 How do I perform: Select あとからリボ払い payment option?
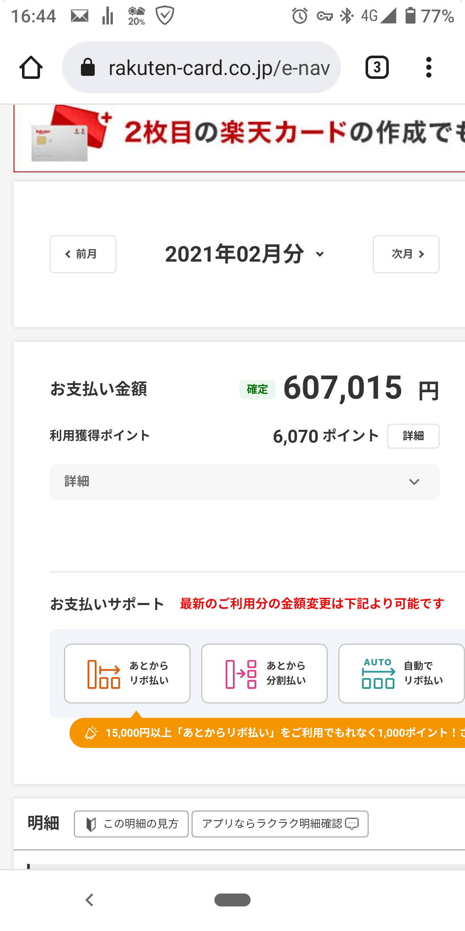tap(127, 673)
